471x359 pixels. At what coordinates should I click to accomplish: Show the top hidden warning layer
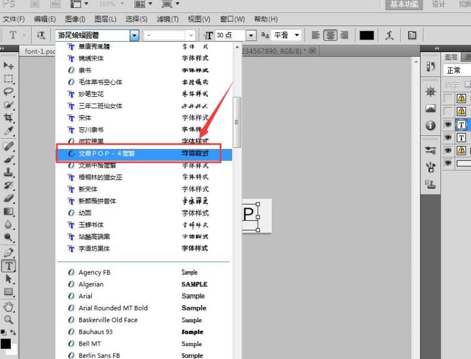448,98
